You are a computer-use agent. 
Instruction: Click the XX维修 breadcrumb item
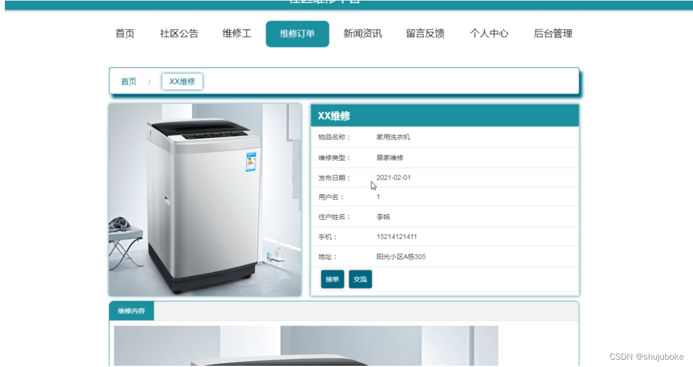(x=182, y=82)
